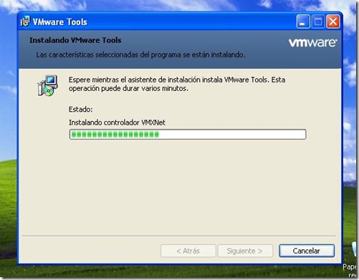Click the green filled progress bar segment
359x280 pixels.
(x=115, y=135)
